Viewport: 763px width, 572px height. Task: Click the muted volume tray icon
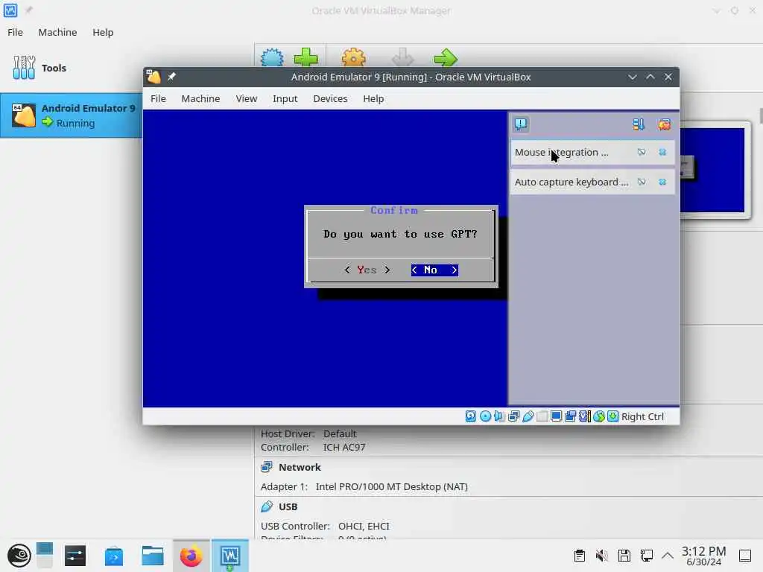point(601,556)
